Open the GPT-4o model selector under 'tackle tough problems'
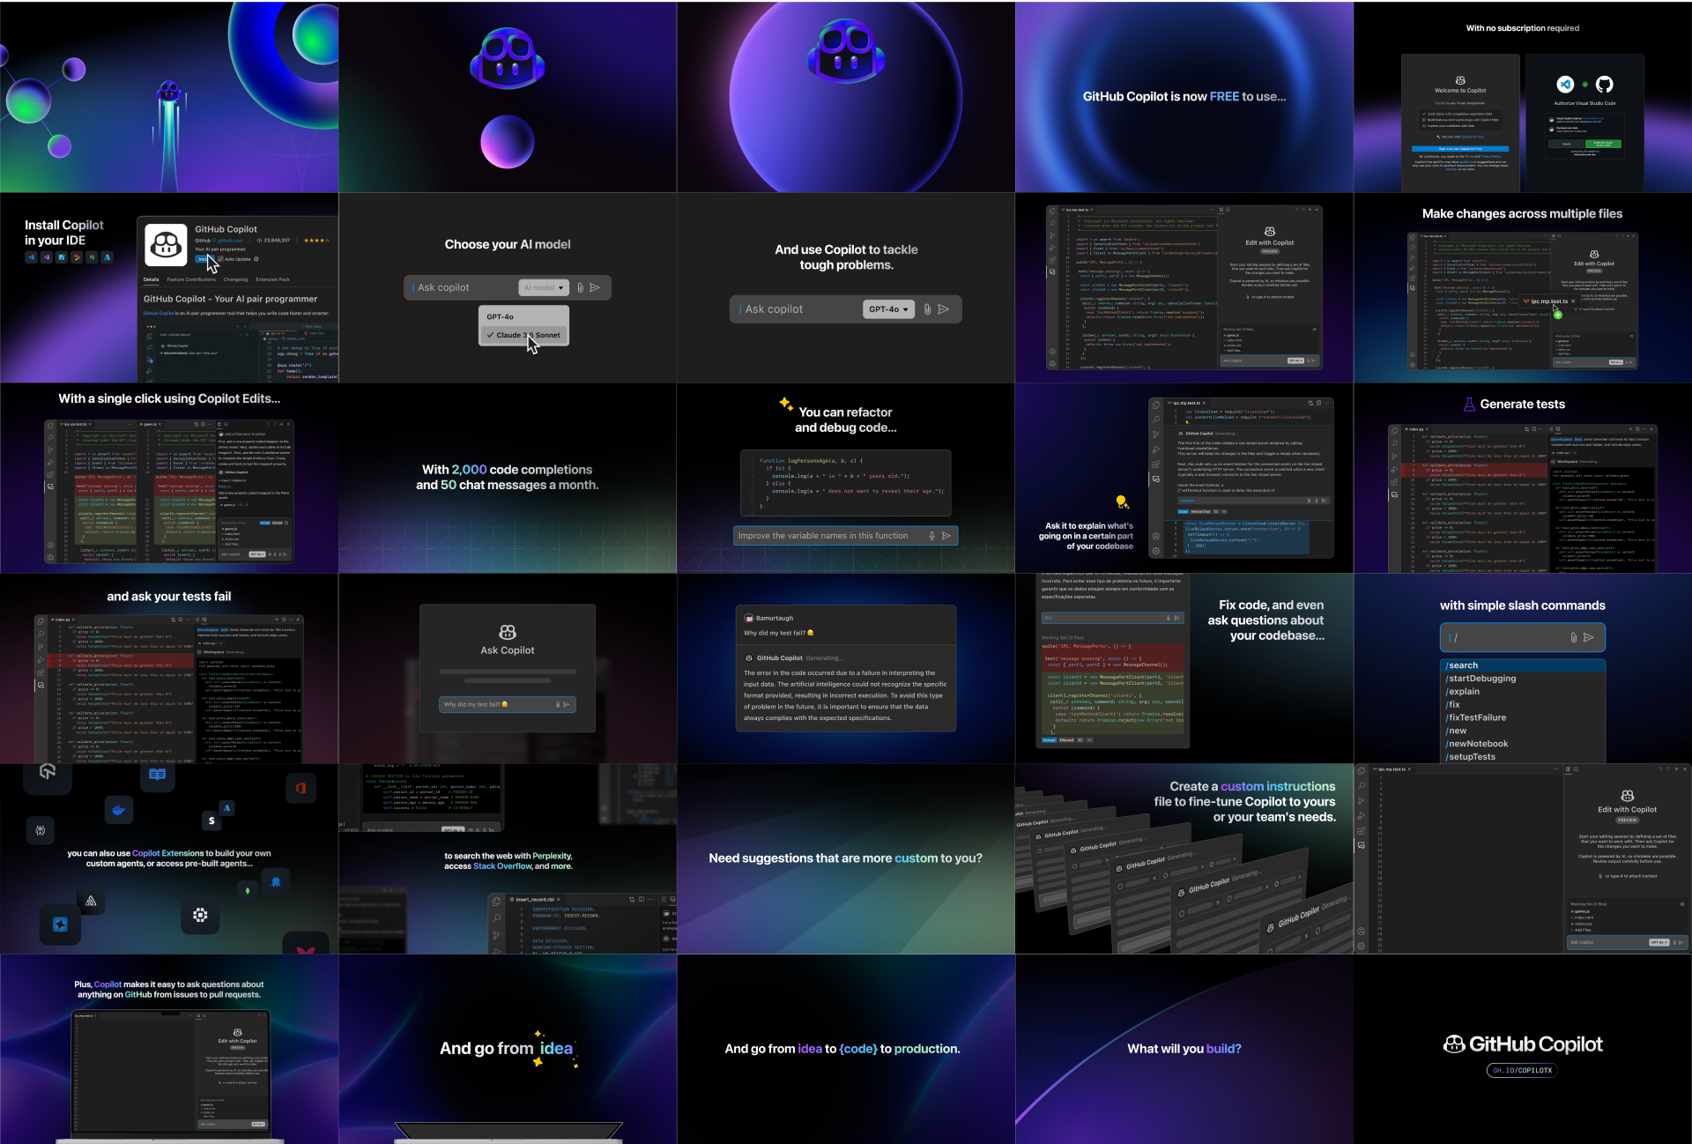The image size is (1692, 1144). pos(888,309)
